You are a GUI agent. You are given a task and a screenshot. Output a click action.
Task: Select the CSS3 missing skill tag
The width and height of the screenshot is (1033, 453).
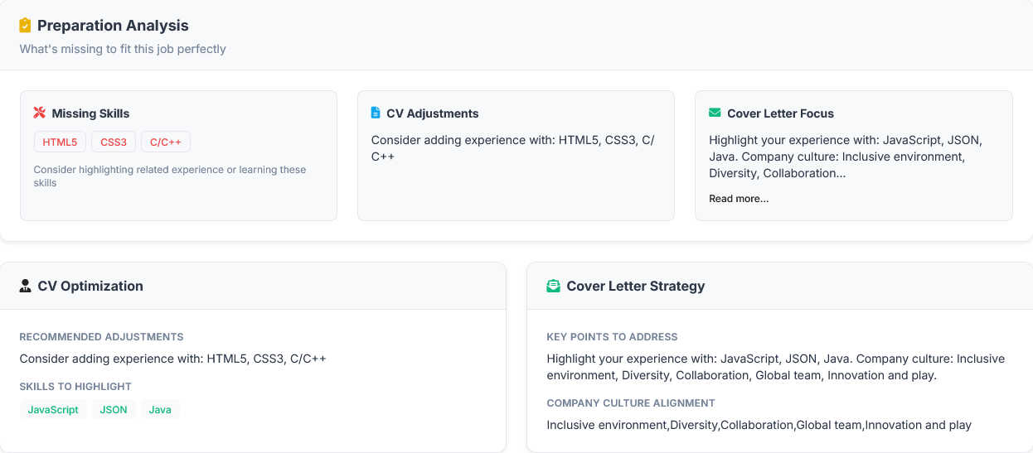(x=114, y=142)
